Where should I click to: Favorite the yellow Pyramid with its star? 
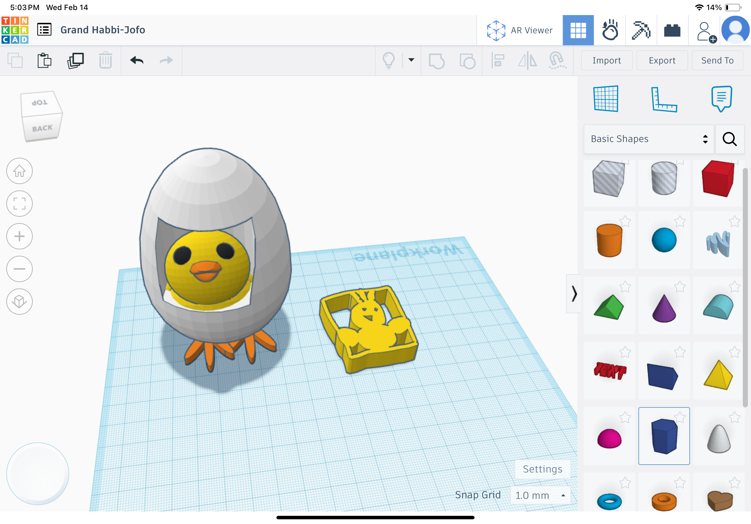pos(734,352)
